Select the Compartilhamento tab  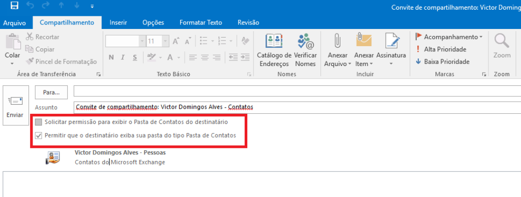67,22
